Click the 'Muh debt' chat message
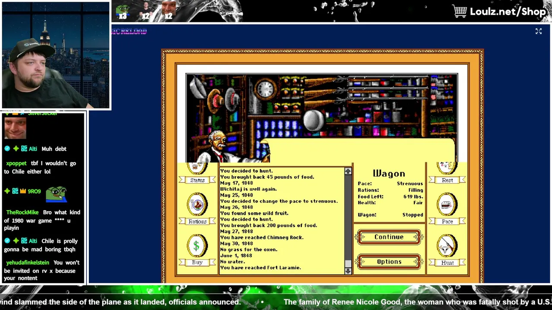Viewport: 552px width, 310px height. (x=54, y=149)
